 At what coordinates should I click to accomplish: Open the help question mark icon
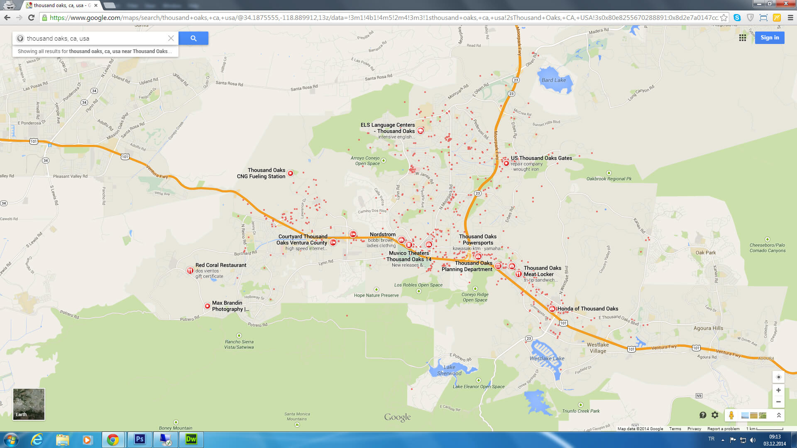tap(703, 415)
